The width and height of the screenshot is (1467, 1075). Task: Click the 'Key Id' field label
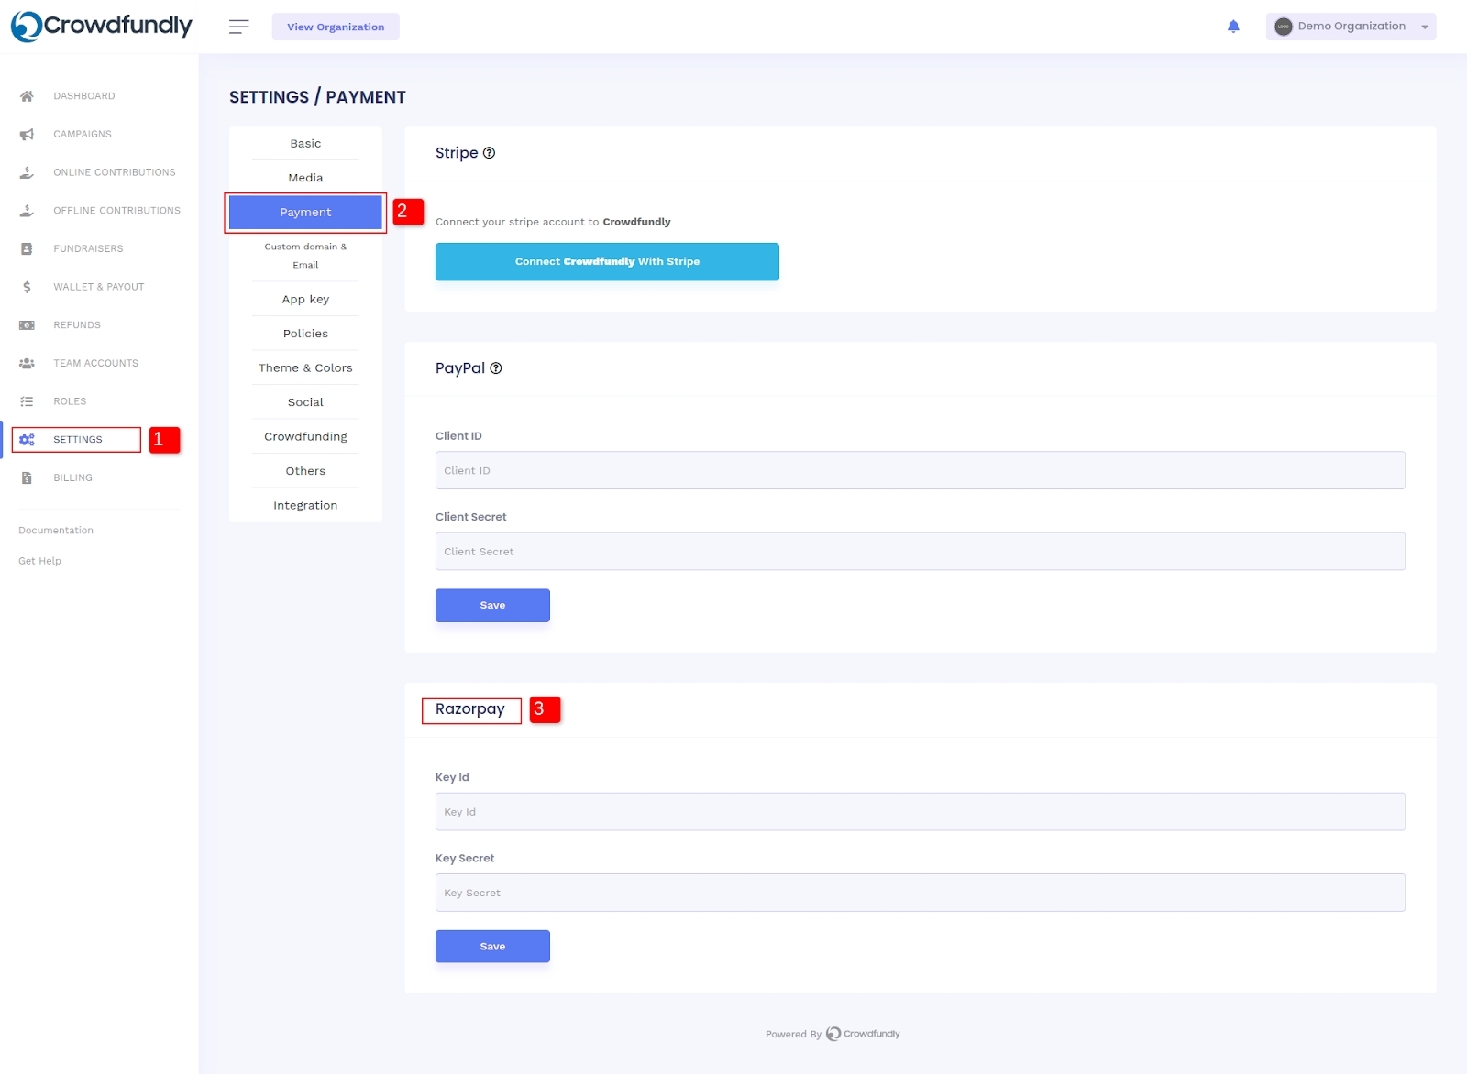tap(452, 777)
